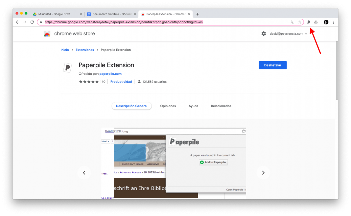The height and width of the screenshot is (216, 351).
Task: Close the Paperpile Extension tab
Action: pos(189,14)
